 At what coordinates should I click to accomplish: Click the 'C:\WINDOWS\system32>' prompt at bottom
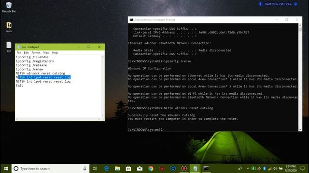click(146, 130)
